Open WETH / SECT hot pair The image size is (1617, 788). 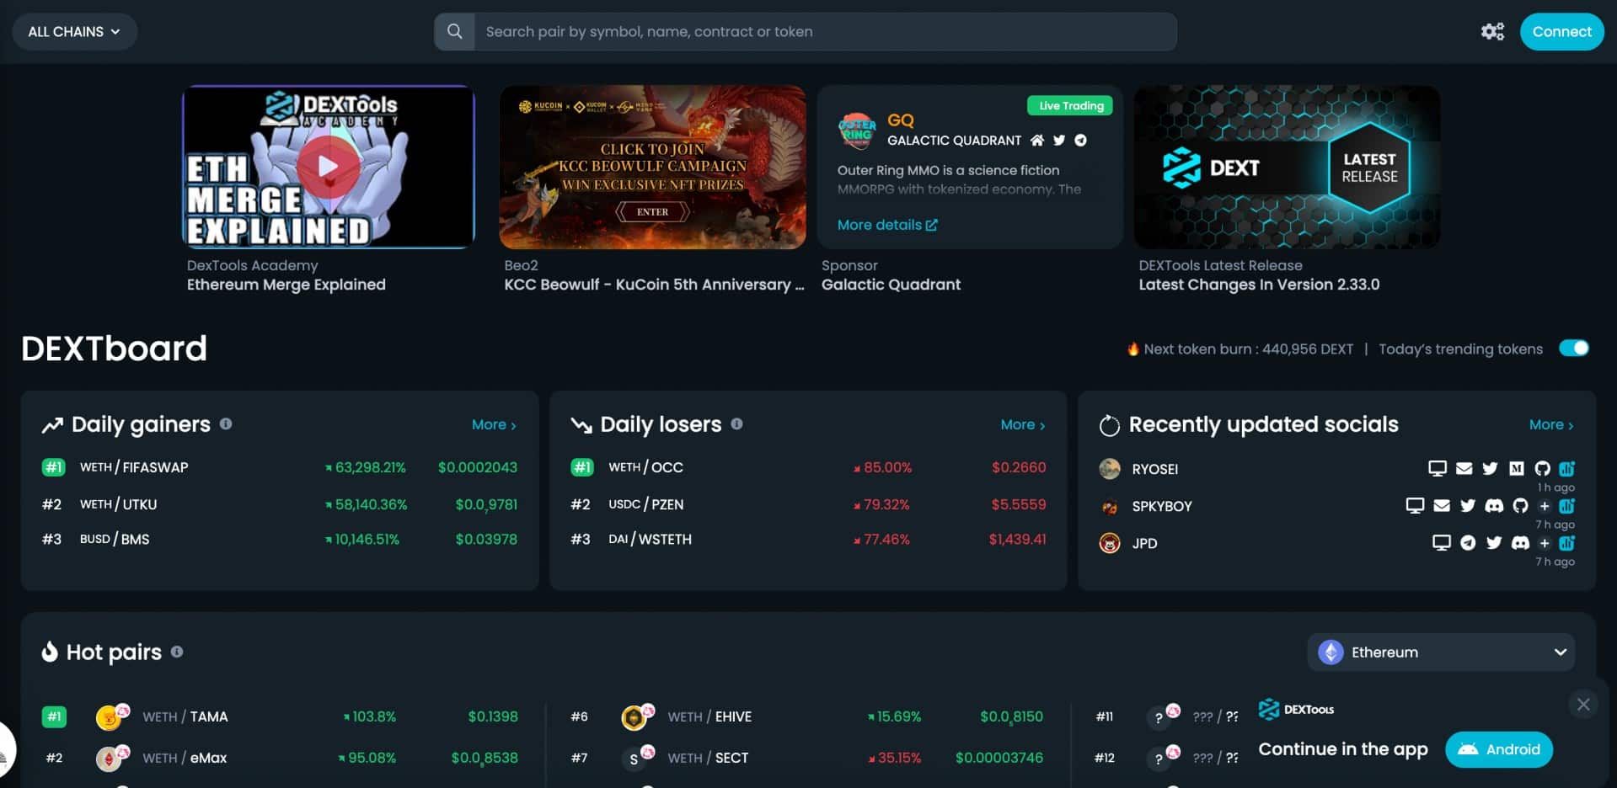tap(806, 758)
